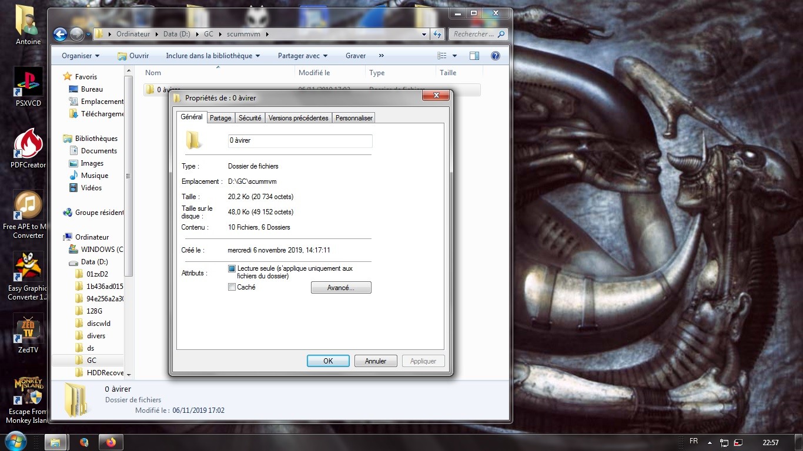803x451 pixels.
Task: Click the Windows Start orb
Action: tap(15, 441)
